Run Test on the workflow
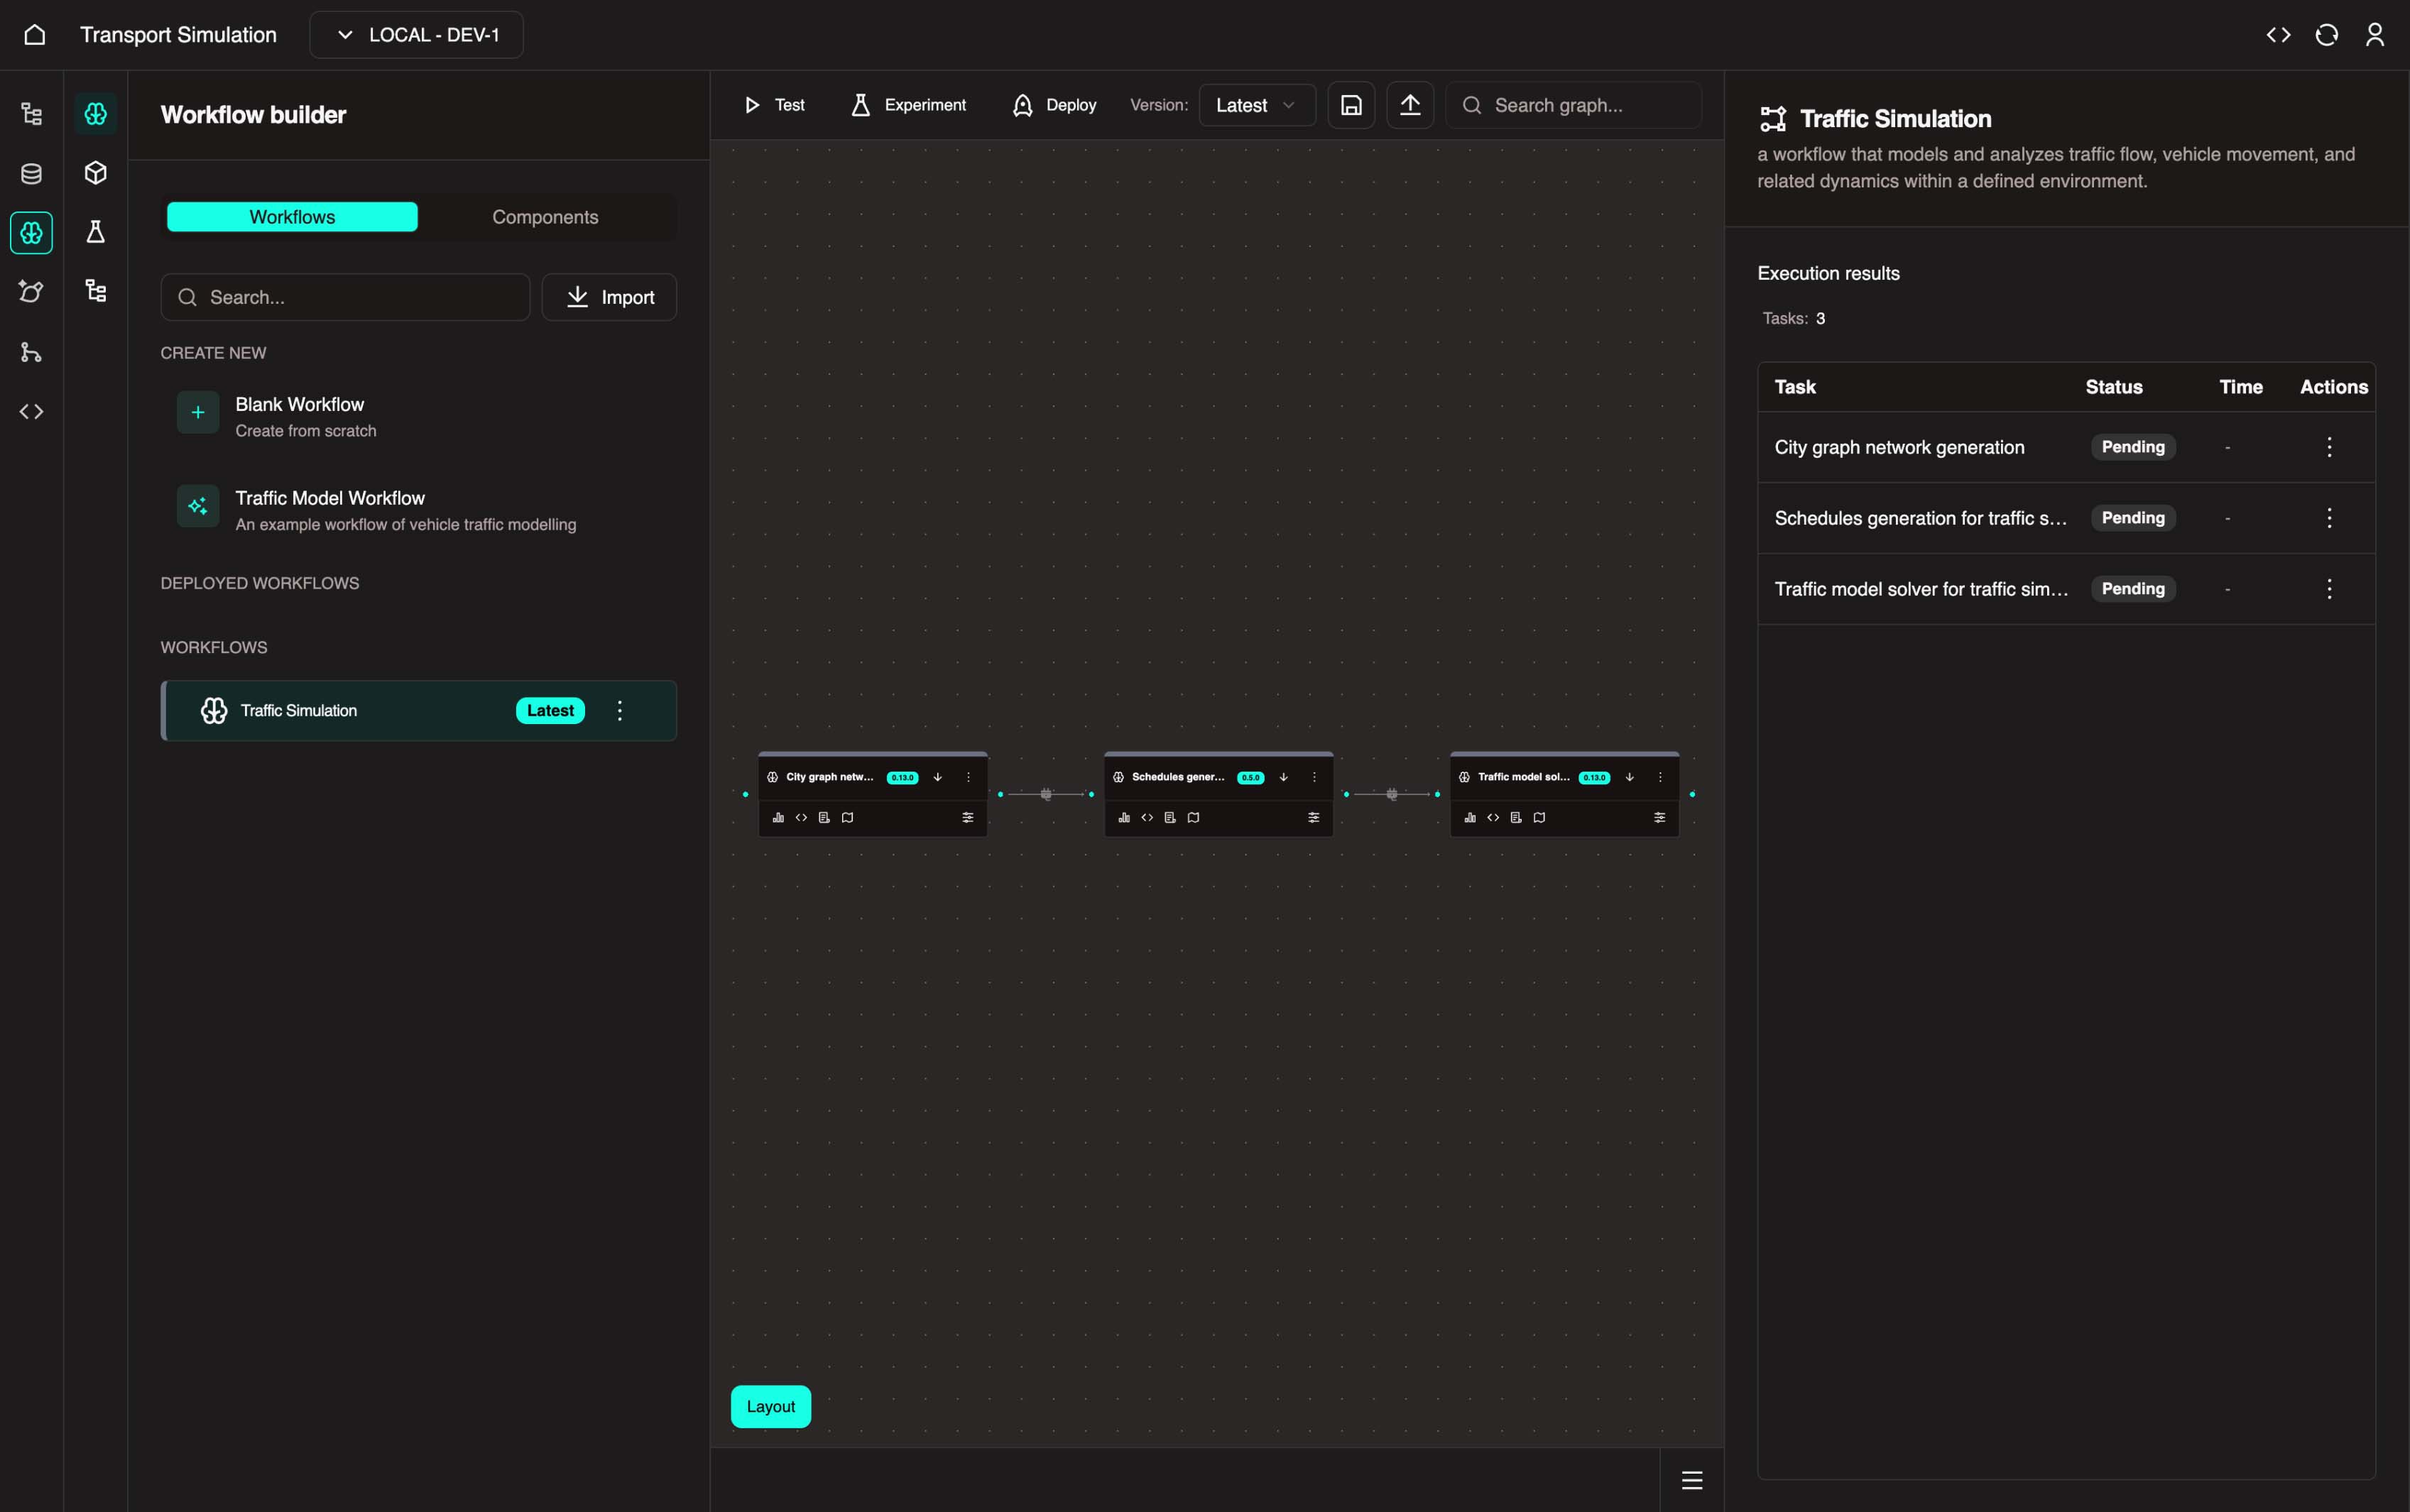Screen dimensions: 2410x1512 tap(774, 105)
